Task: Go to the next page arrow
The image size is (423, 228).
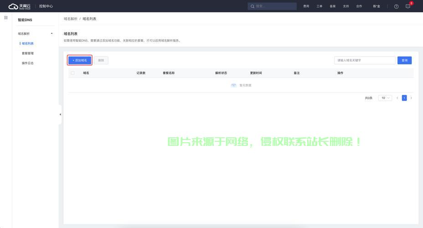Action: (411, 98)
